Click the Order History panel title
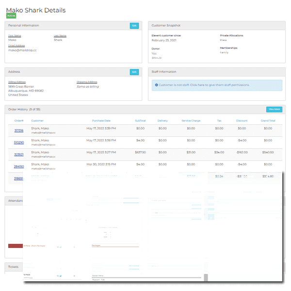Viewport: 291px width, 291px height. (x=24, y=110)
